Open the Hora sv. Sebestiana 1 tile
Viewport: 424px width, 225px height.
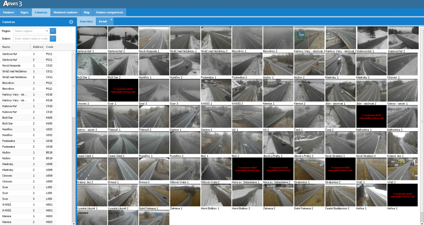coord(247,169)
